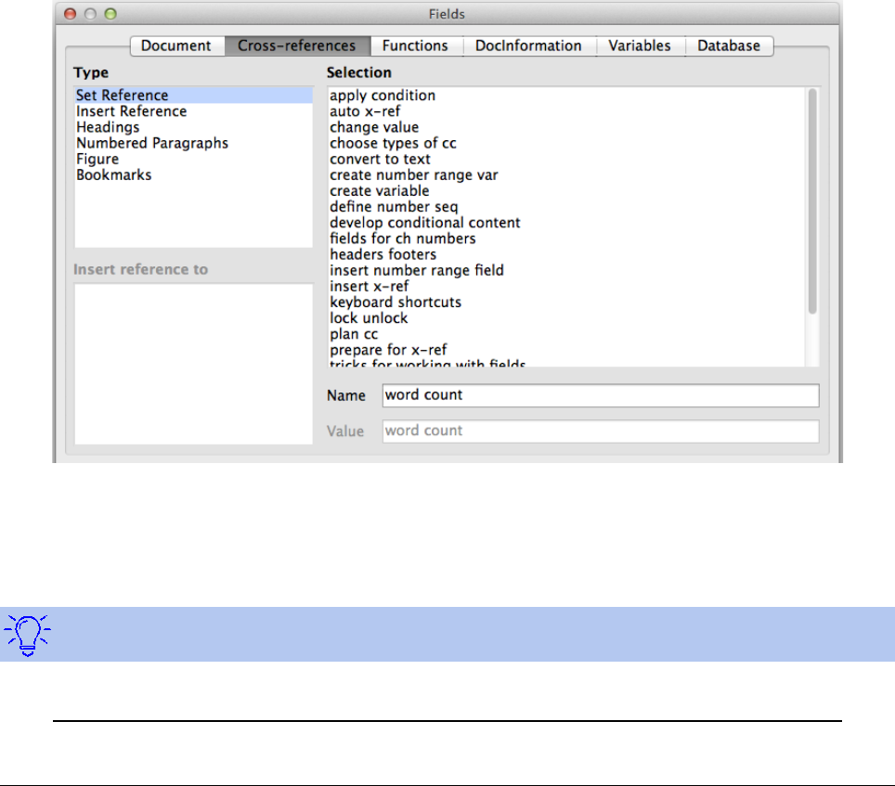This screenshot has height=786, width=895.
Task: Select 'create number range var' entry
Action: pos(565,175)
